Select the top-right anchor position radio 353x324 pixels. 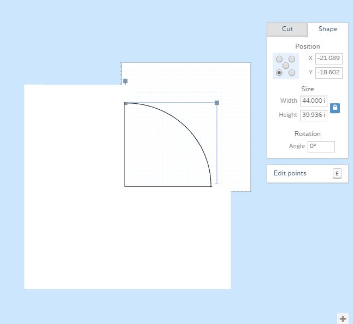(x=292, y=59)
